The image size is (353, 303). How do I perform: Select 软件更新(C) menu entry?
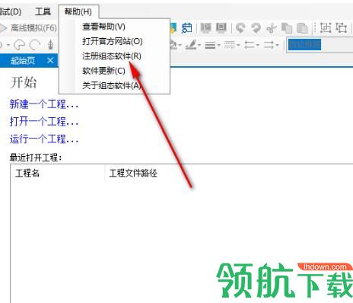click(x=103, y=71)
